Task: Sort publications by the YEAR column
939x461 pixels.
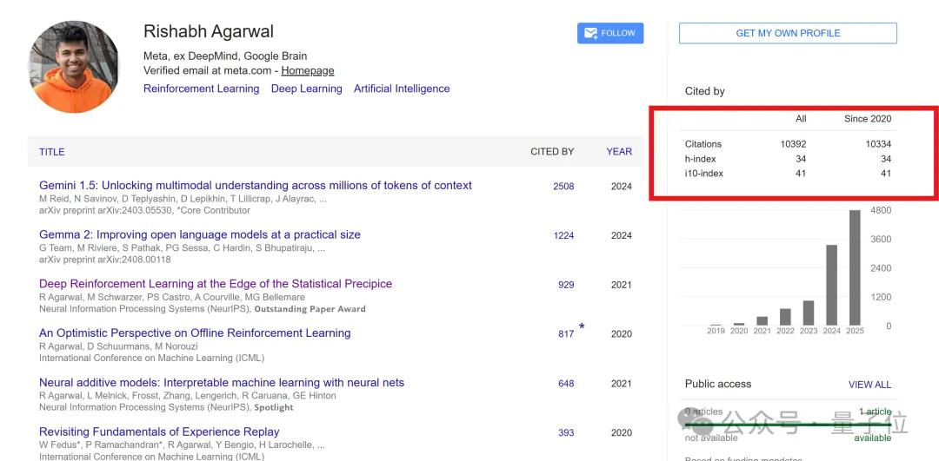Action: pyautogui.click(x=619, y=152)
